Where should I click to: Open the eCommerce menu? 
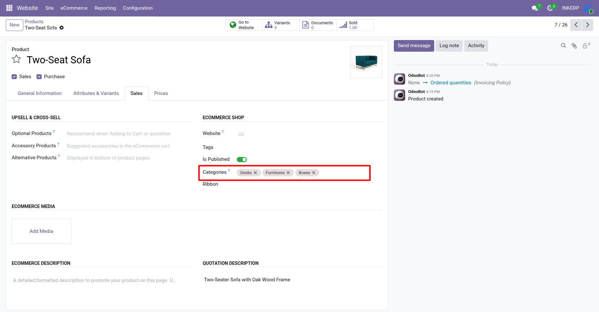click(x=74, y=8)
